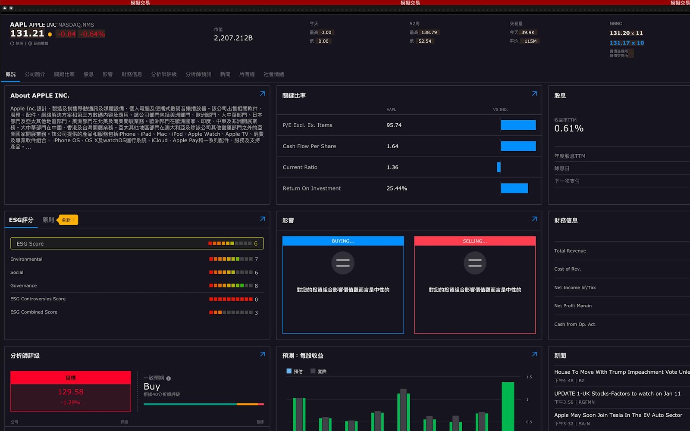690x431 pixels.
Task: Click the ESG Score row rating bar
Action: tap(230, 244)
